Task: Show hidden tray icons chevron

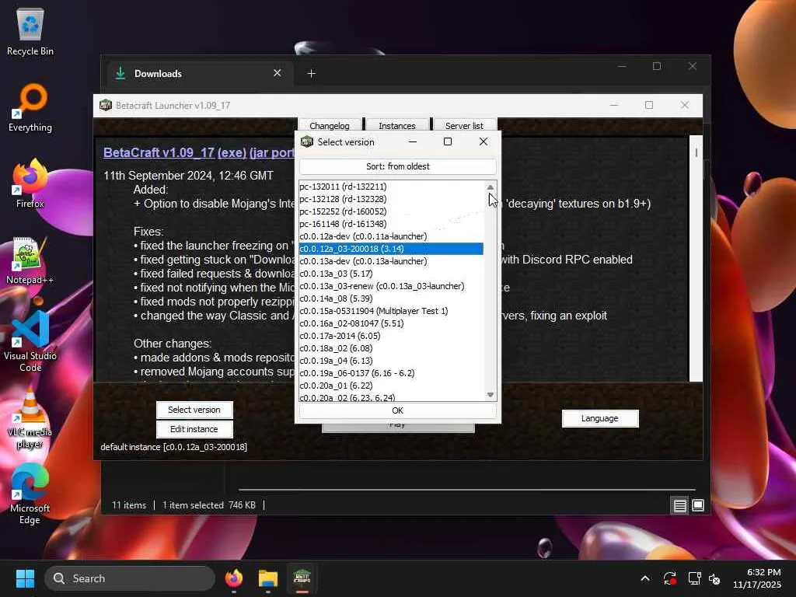Action: [645, 578]
